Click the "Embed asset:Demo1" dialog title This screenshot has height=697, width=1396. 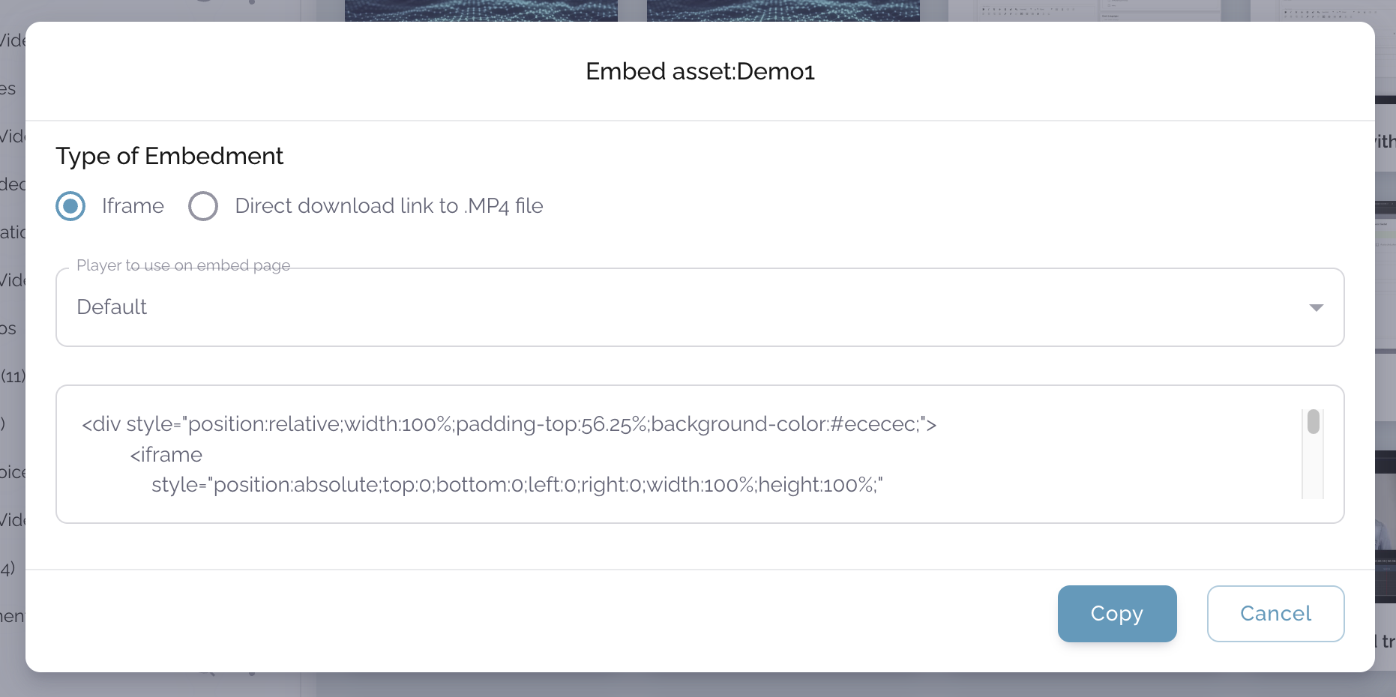coord(699,71)
